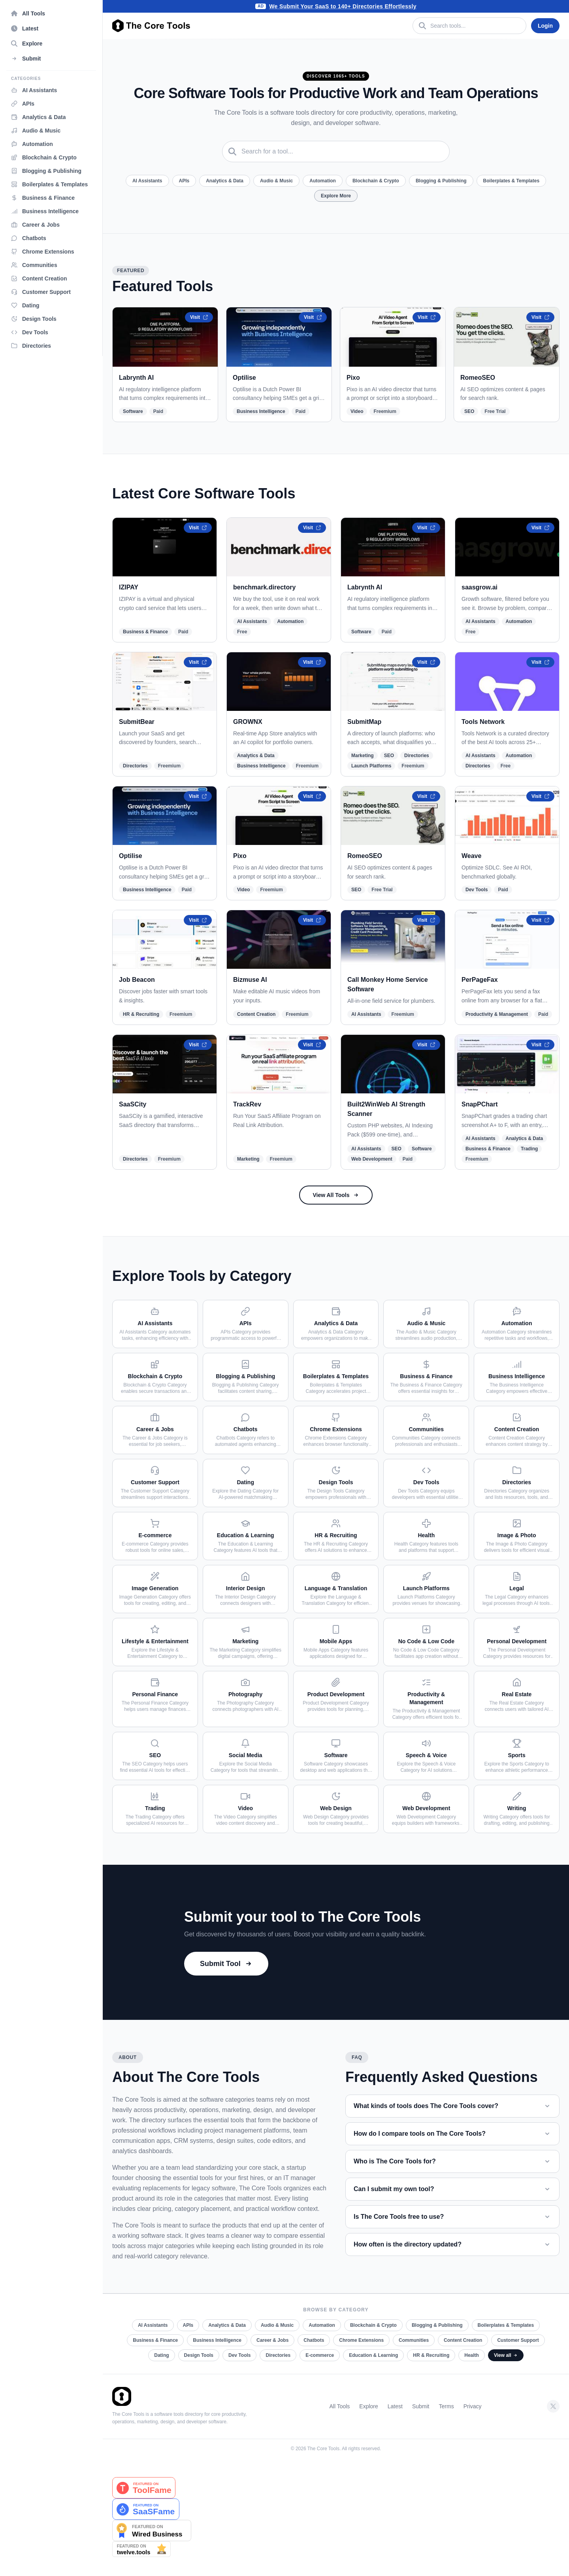
Task: Open the Weave tool card thumbnail
Action: click(x=507, y=816)
